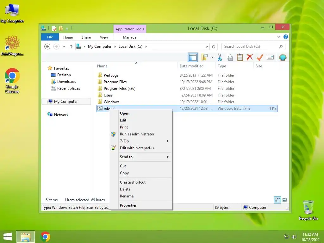Switch to Large icons view in status bar
Image resolution: width=324 pixels, height=243 pixels.
pos(284,200)
